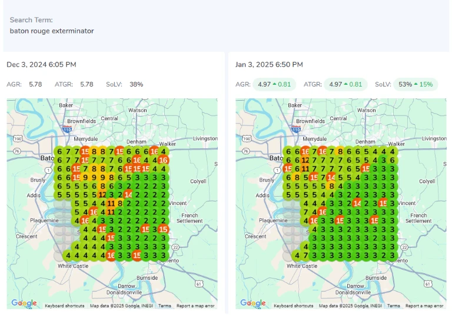This screenshot has height=315, width=452.
Task: Click the ATGR 4.97 improvement badge
Action: click(x=345, y=84)
